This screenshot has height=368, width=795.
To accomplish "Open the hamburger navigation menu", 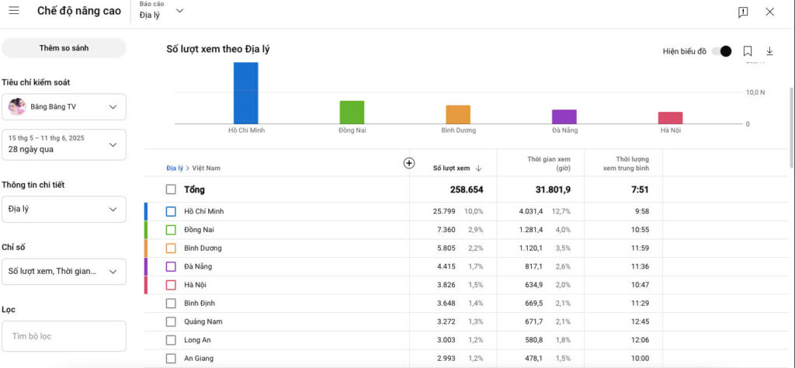I will (14, 11).
